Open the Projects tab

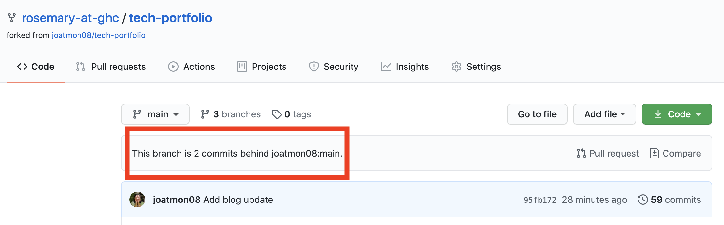(261, 67)
